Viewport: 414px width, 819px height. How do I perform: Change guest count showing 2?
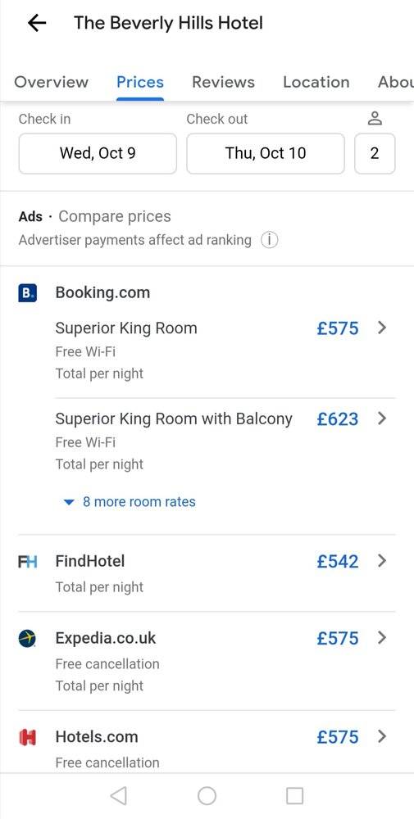(x=375, y=154)
